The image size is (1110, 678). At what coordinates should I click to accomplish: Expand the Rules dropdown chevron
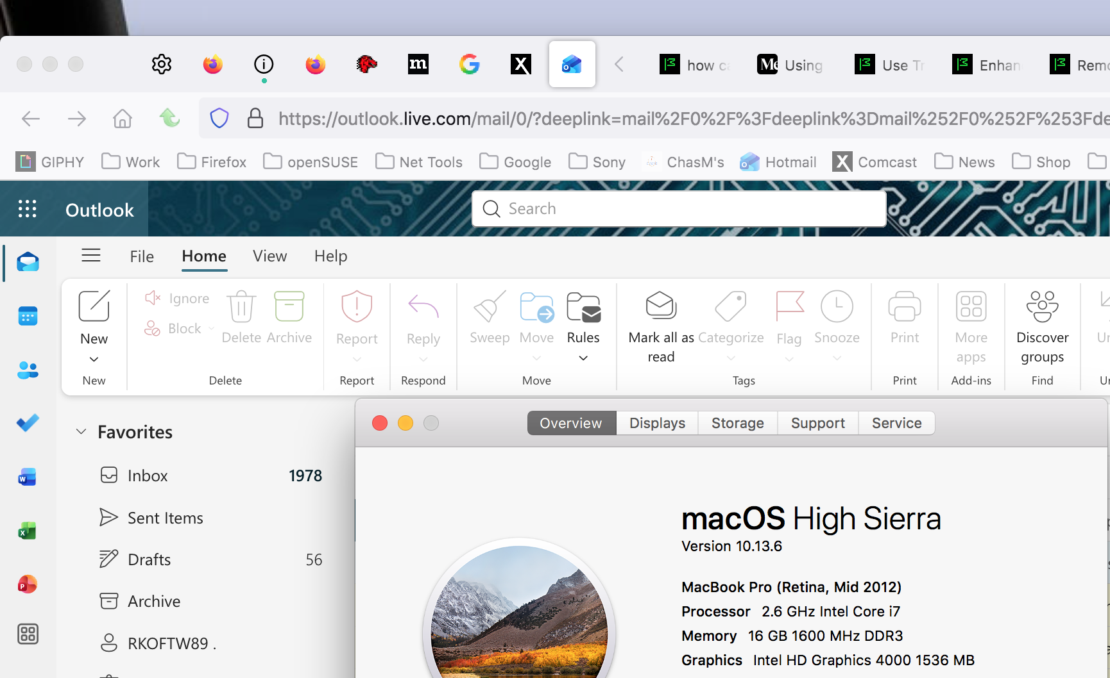pyautogui.click(x=583, y=358)
